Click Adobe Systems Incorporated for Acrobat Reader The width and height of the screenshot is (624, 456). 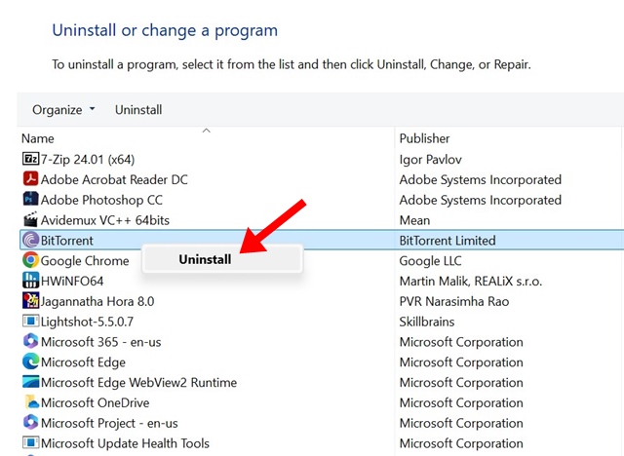481,179
